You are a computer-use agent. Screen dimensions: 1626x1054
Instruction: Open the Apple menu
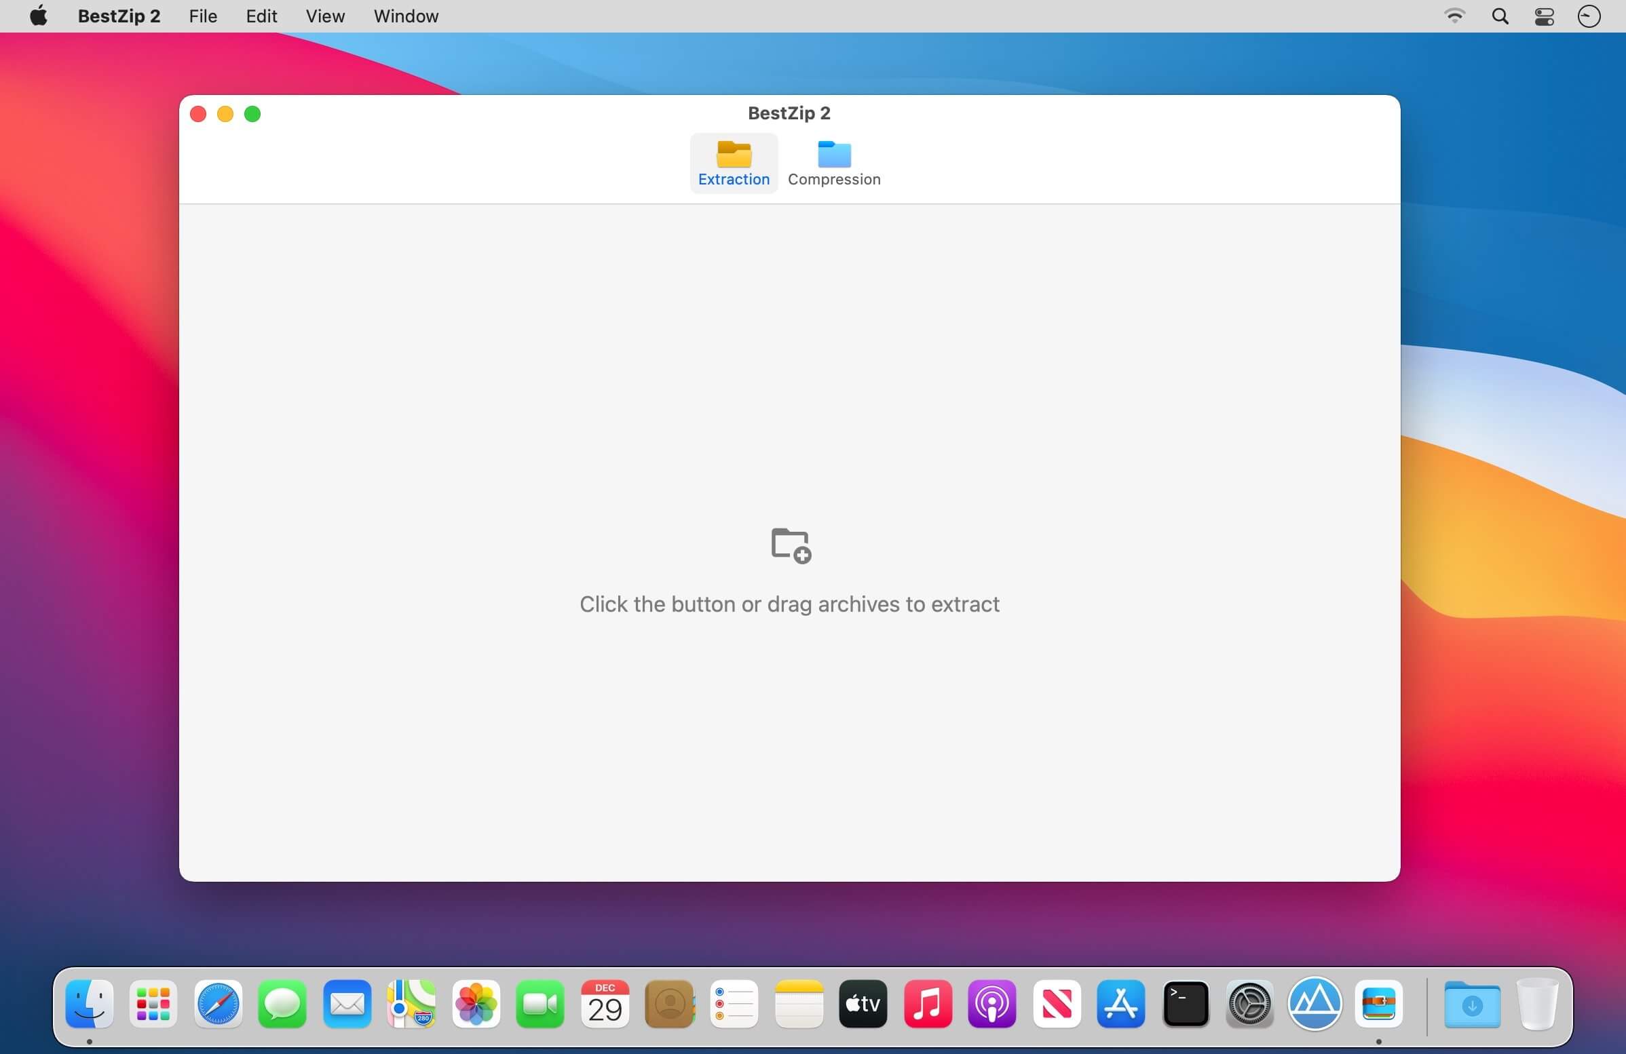tap(39, 16)
